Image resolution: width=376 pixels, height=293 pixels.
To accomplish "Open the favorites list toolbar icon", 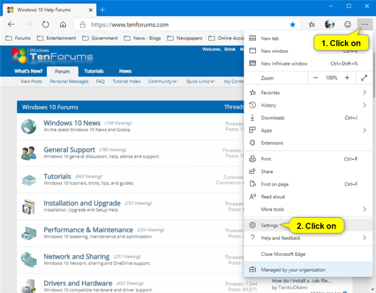I will point(312,25).
